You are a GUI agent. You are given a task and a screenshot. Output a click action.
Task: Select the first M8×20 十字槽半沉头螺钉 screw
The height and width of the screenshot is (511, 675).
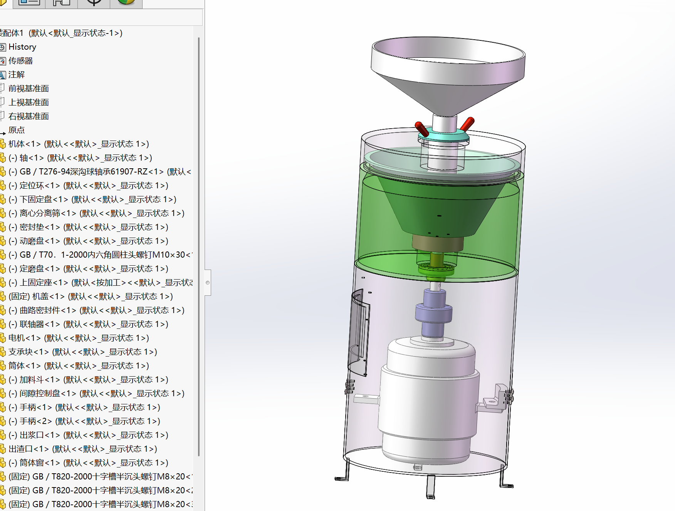tap(100, 477)
